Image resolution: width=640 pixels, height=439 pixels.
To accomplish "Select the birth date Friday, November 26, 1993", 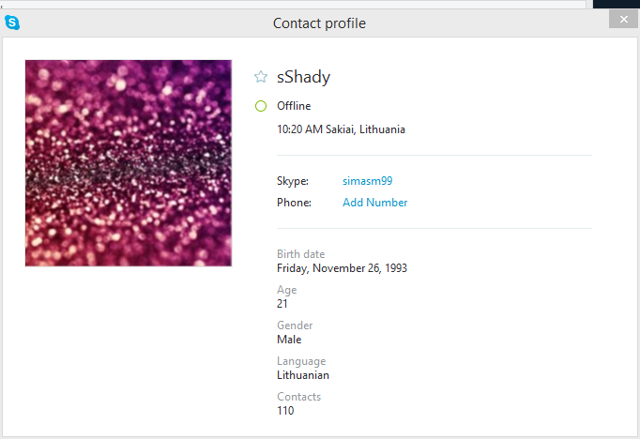I will 342,268.
